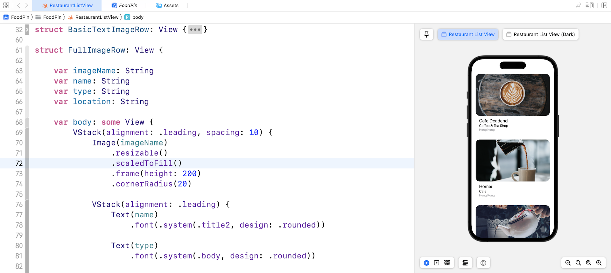
Task: Switch canvas to Selectable mode
Action: coord(437,263)
